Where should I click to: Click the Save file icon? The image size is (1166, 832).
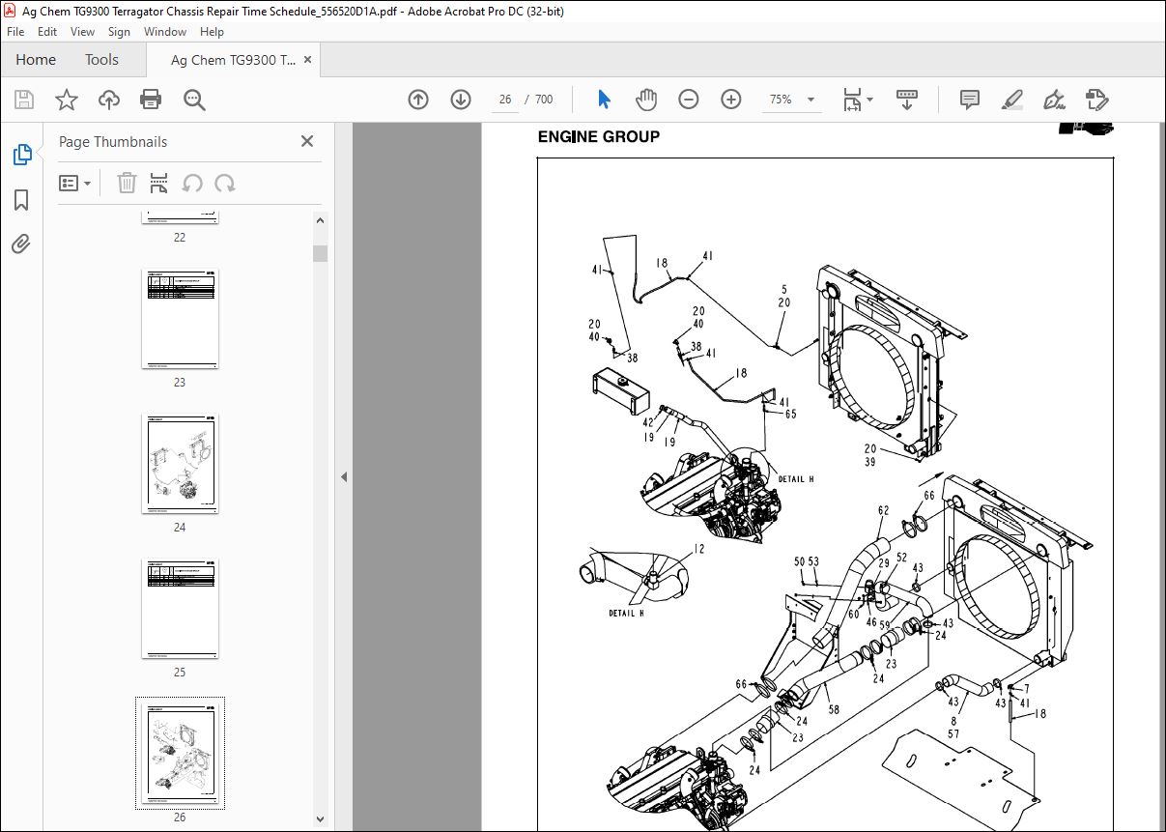(24, 100)
